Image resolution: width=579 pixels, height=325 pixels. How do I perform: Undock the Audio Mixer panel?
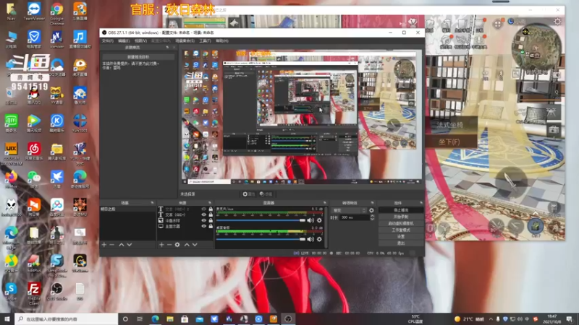click(325, 203)
